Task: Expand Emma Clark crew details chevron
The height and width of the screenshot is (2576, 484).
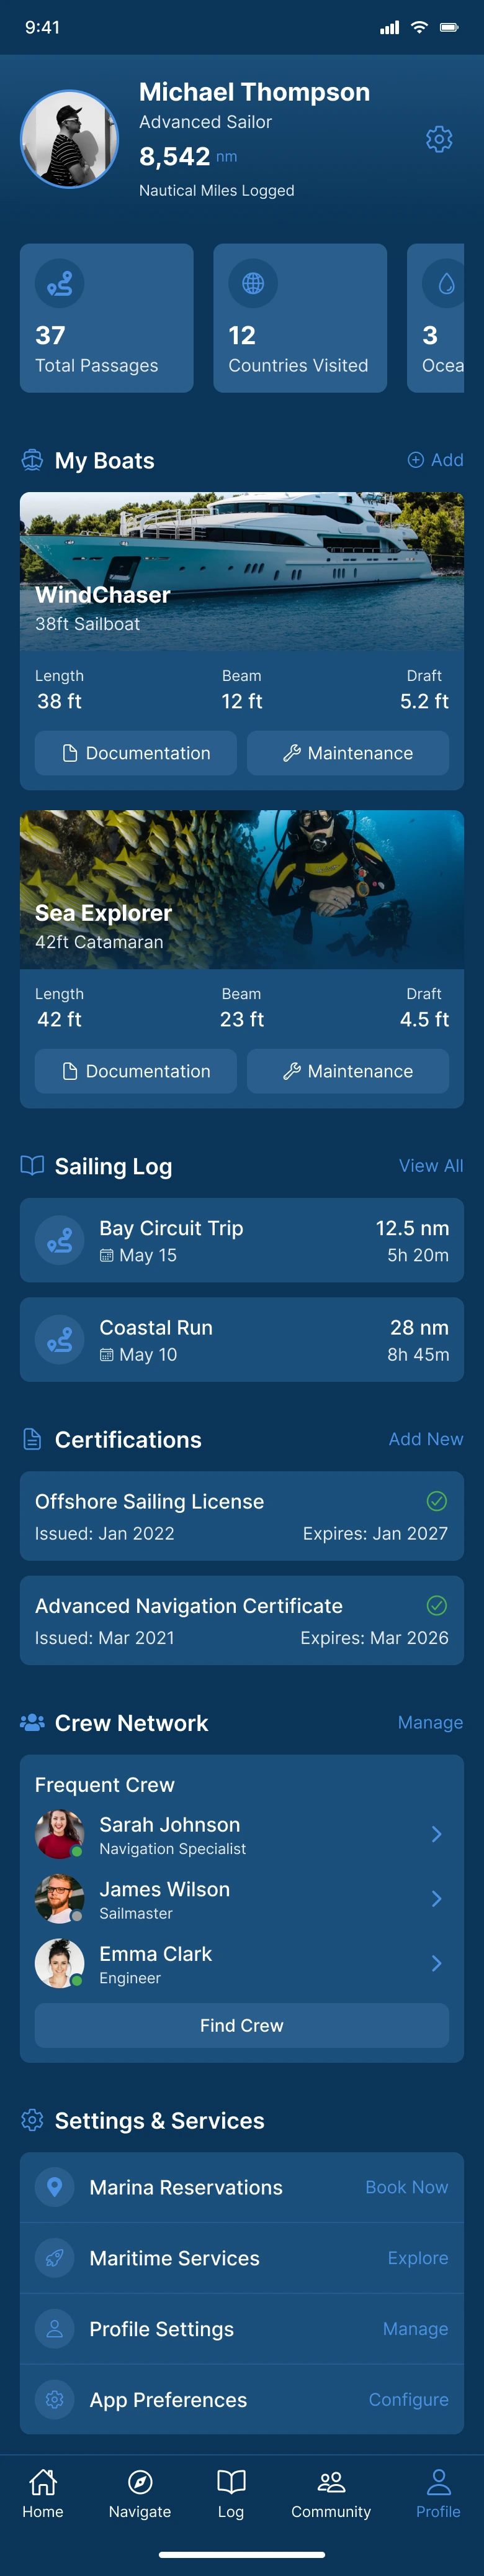Action: tap(436, 1963)
